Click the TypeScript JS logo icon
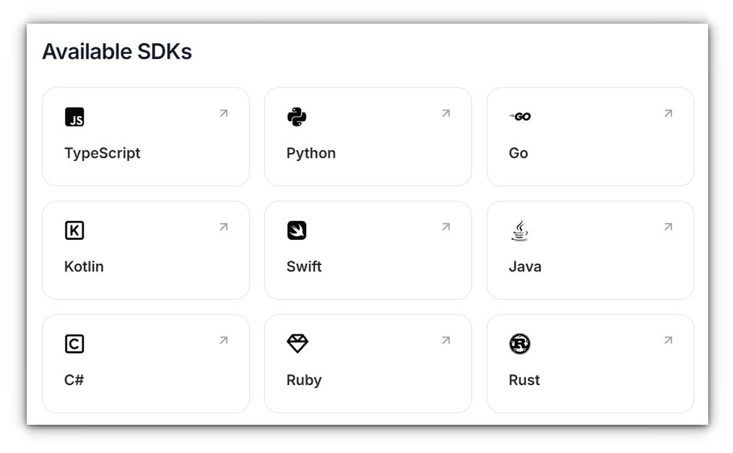The height and width of the screenshot is (453, 733). pyautogui.click(x=74, y=117)
